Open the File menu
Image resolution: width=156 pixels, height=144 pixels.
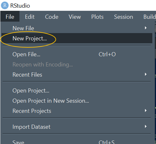point(10,17)
